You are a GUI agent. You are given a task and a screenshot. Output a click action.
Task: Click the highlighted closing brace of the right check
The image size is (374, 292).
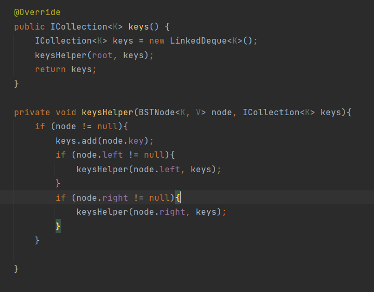[58, 226]
